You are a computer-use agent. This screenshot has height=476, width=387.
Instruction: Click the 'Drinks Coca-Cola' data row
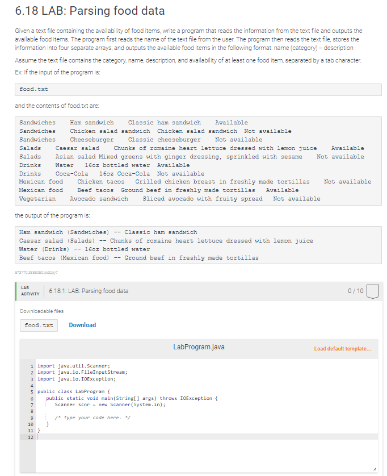click(112, 174)
